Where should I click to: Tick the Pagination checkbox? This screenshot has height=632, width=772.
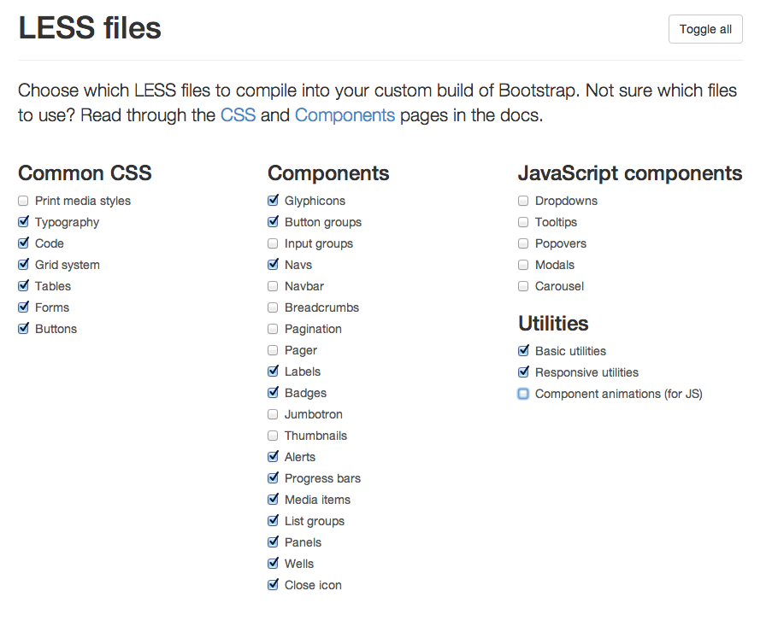click(273, 329)
